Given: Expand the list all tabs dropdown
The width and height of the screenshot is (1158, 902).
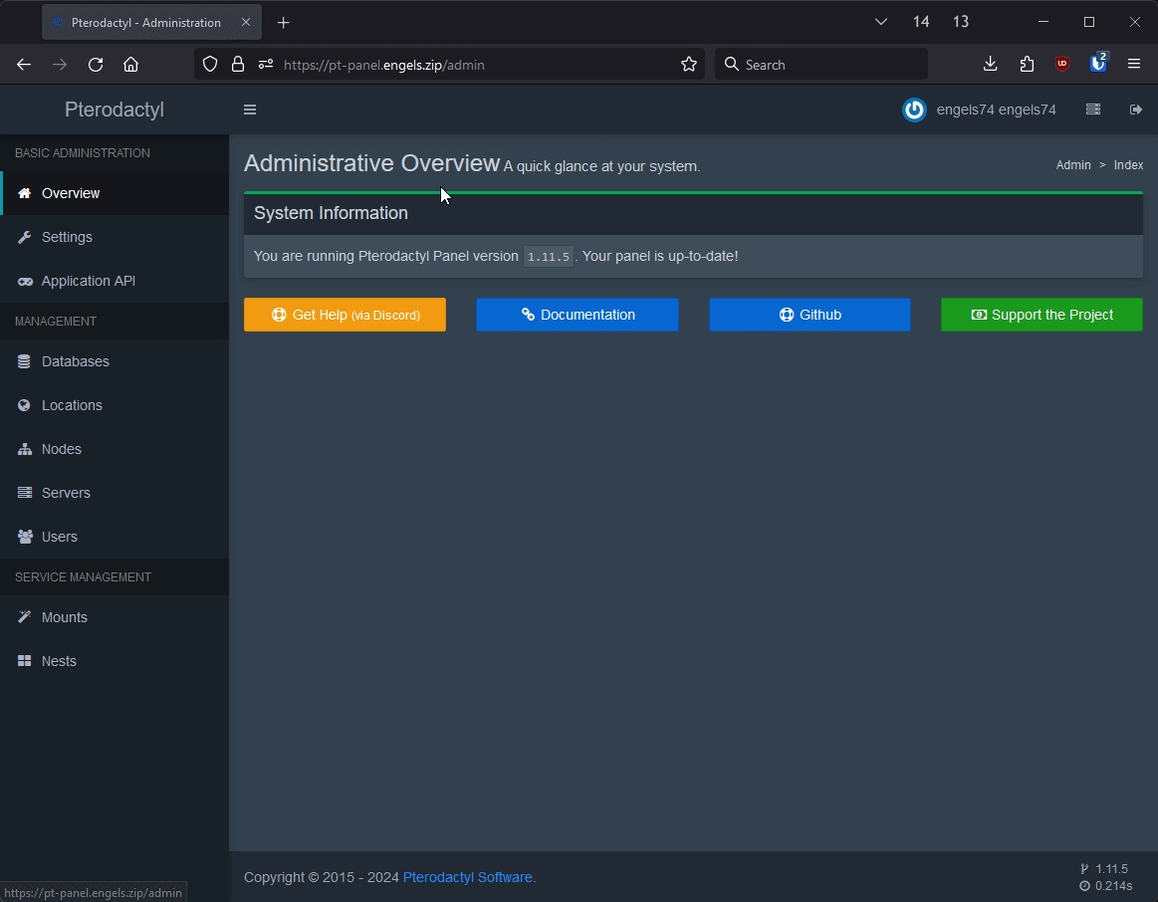Looking at the screenshot, I should point(881,22).
